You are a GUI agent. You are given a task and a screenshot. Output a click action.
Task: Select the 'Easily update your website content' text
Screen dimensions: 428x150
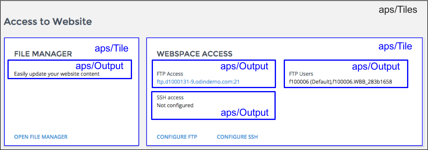57,74
